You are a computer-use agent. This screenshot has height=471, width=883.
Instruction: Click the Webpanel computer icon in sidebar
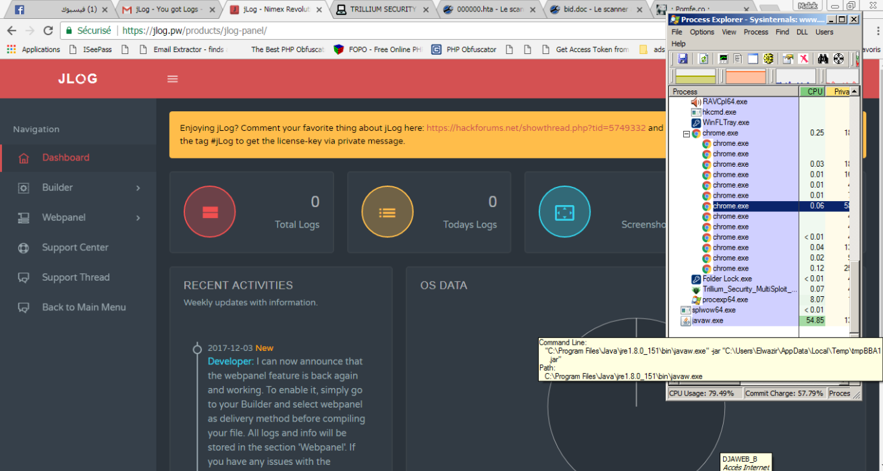(x=24, y=217)
